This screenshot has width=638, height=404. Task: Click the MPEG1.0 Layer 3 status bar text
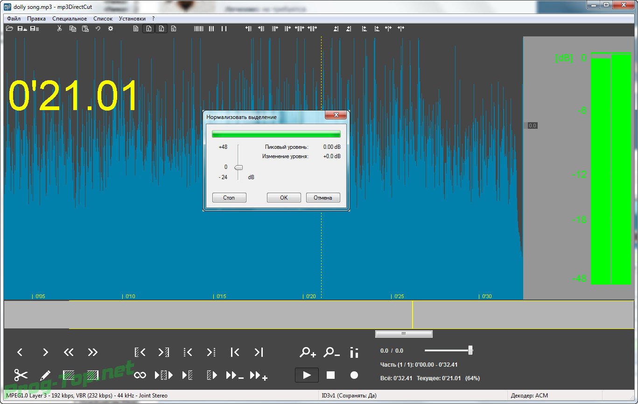pos(87,396)
